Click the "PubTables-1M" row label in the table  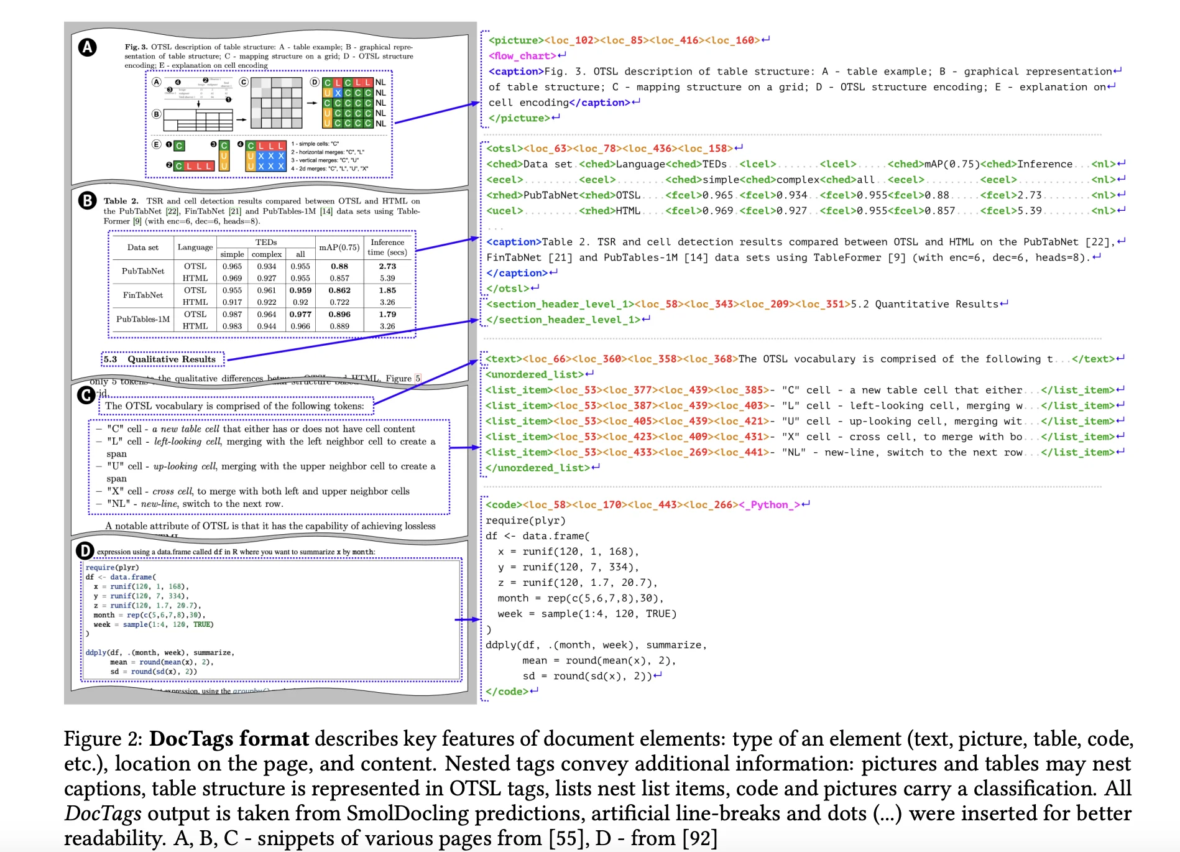(143, 319)
